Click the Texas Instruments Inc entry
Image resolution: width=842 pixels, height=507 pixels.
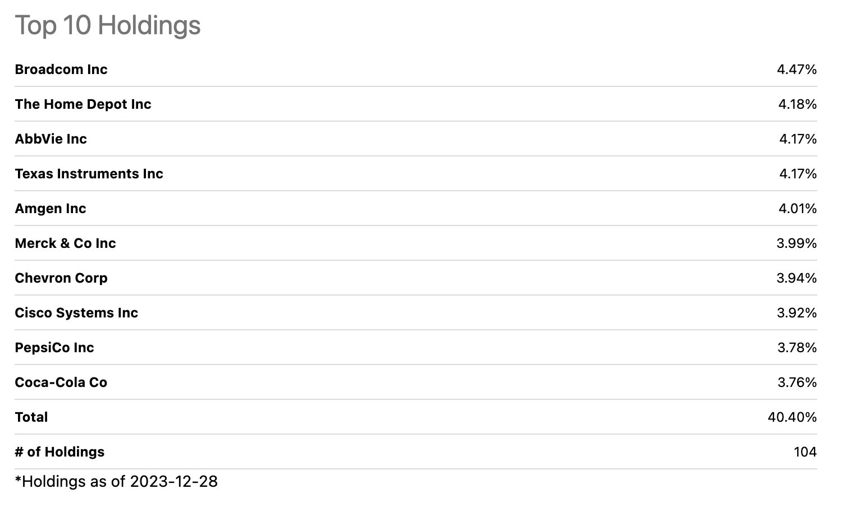89,174
